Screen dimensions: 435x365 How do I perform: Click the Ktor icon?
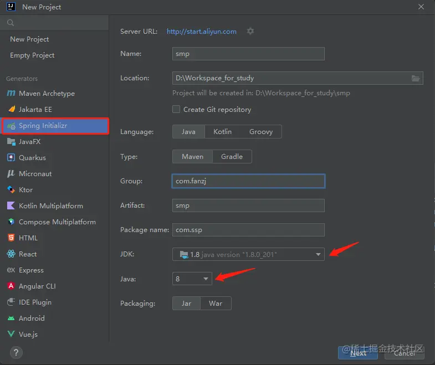(x=11, y=190)
